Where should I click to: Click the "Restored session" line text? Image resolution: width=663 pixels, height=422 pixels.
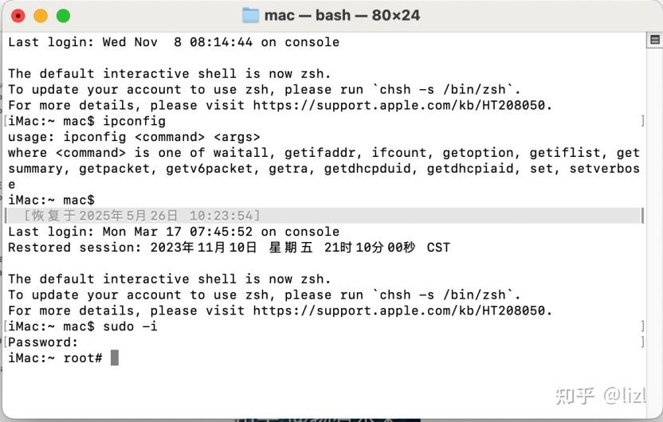[229, 248]
